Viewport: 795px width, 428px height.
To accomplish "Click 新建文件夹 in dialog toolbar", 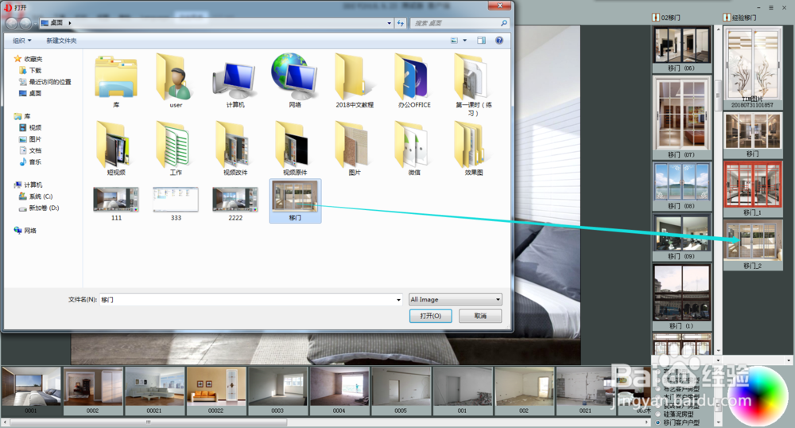I will point(61,41).
